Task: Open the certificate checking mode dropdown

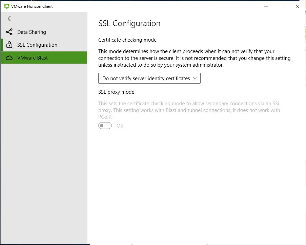Action: point(146,79)
